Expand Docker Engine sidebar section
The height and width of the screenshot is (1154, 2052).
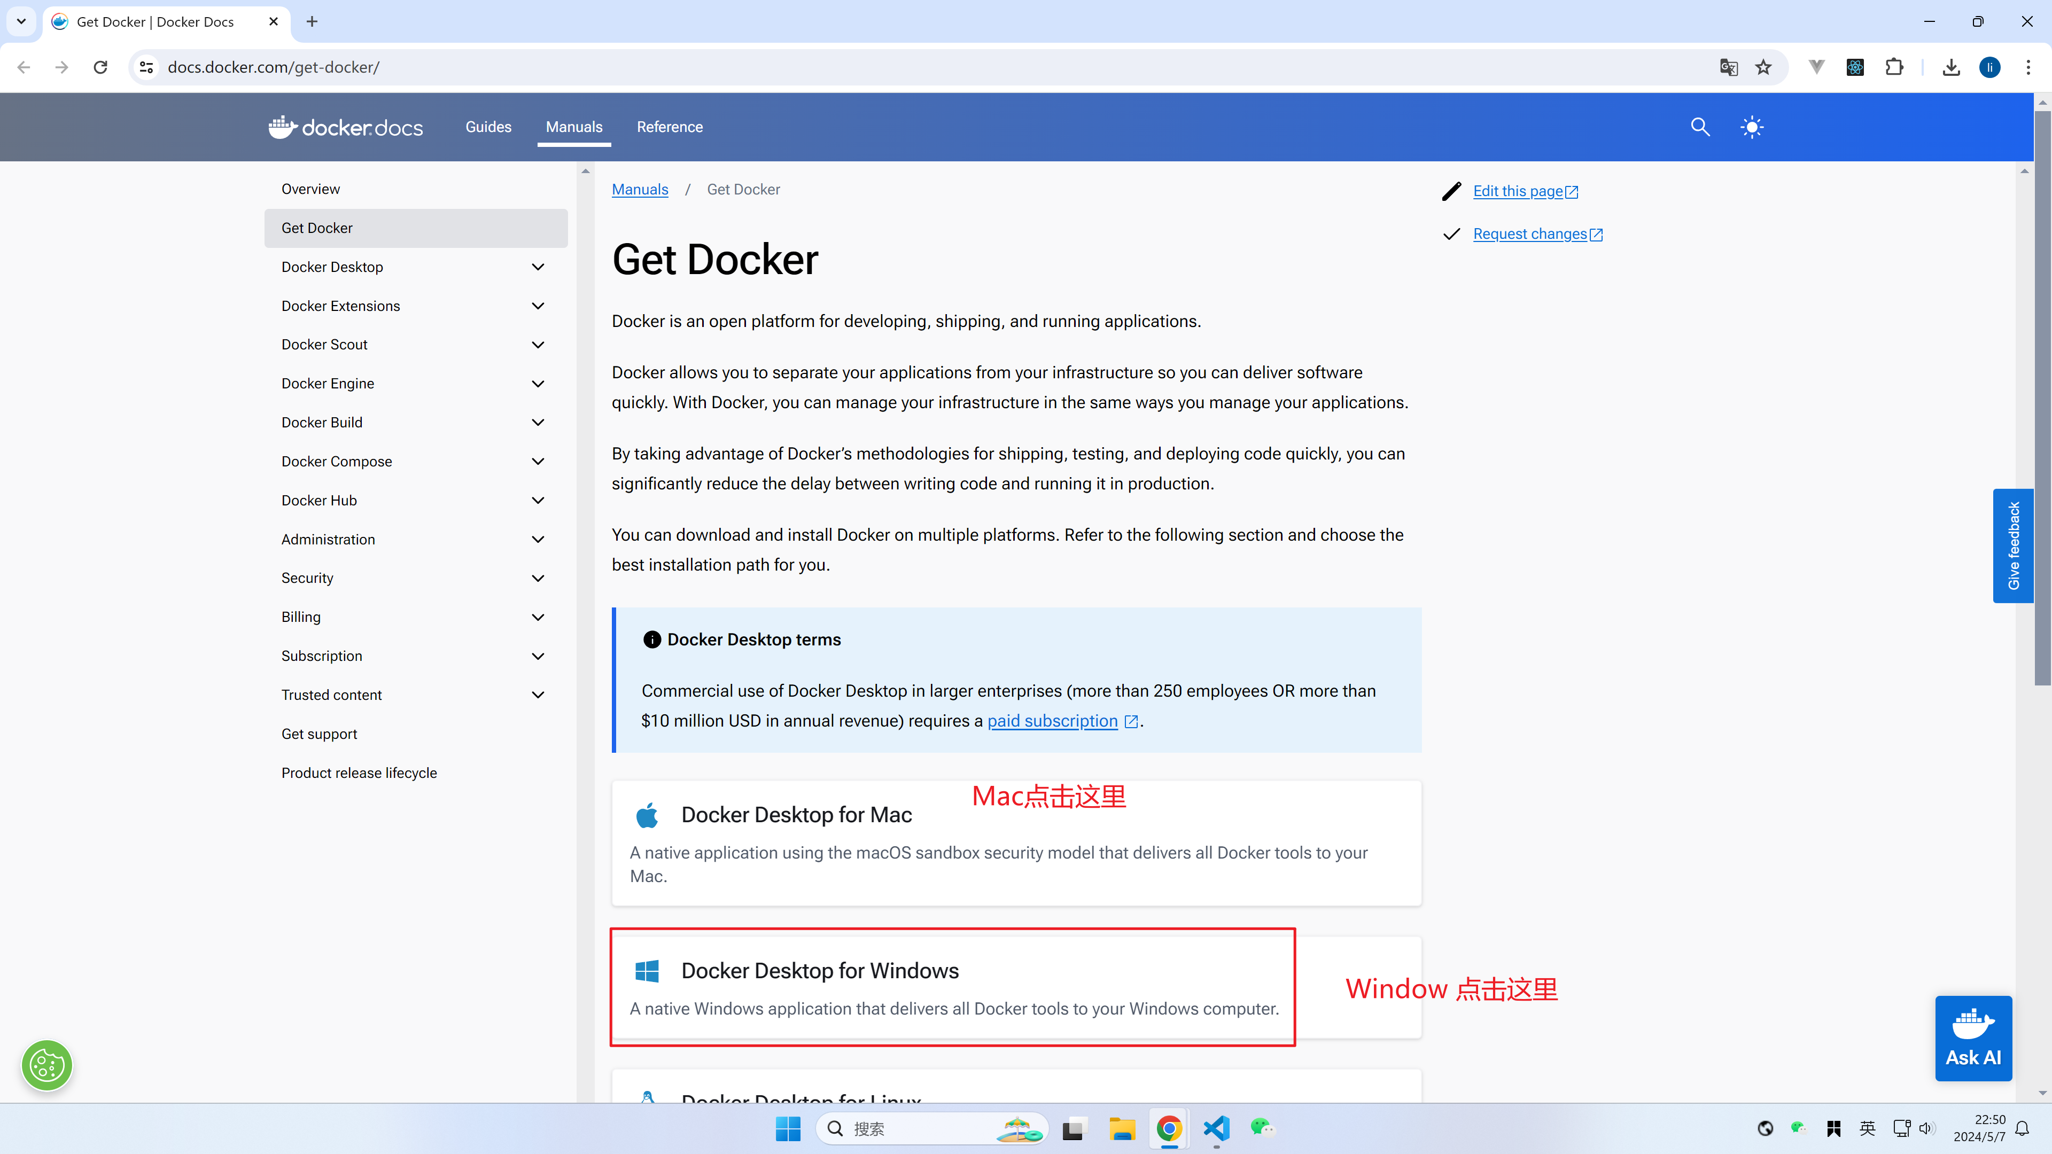539,384
